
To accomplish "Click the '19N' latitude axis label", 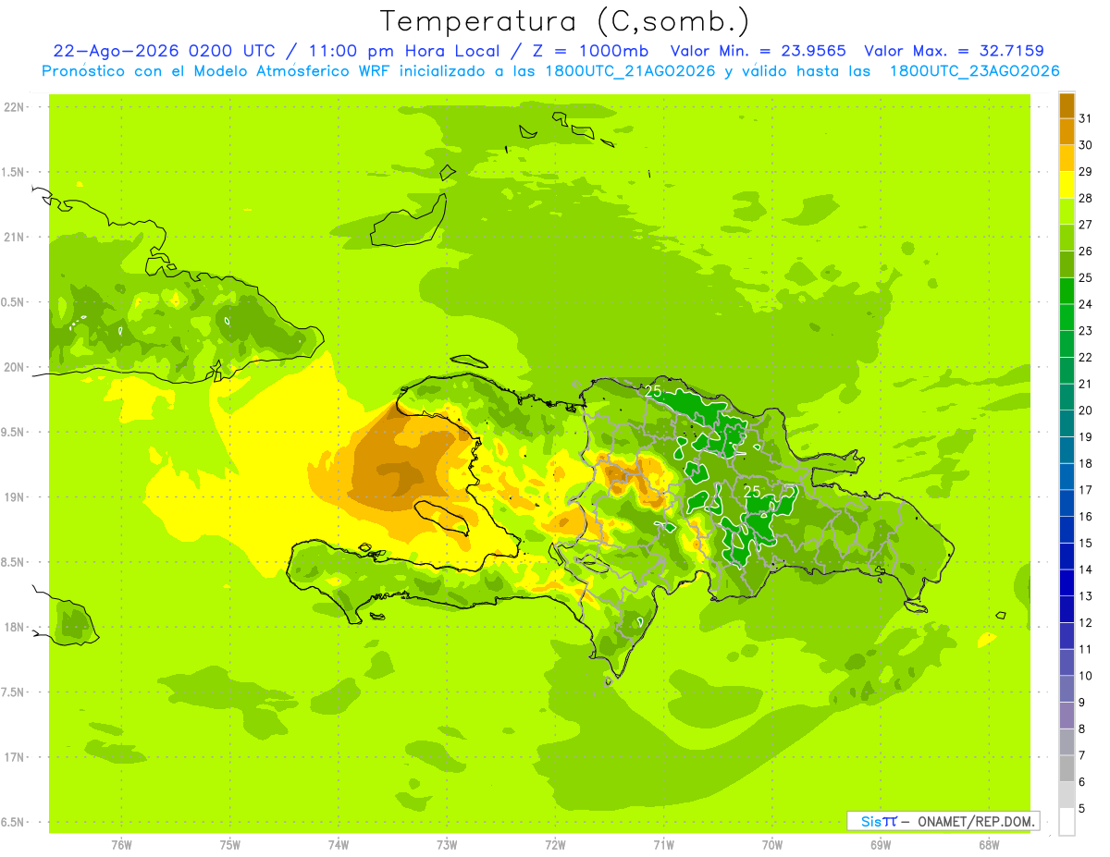I will [x=14, y=497].
